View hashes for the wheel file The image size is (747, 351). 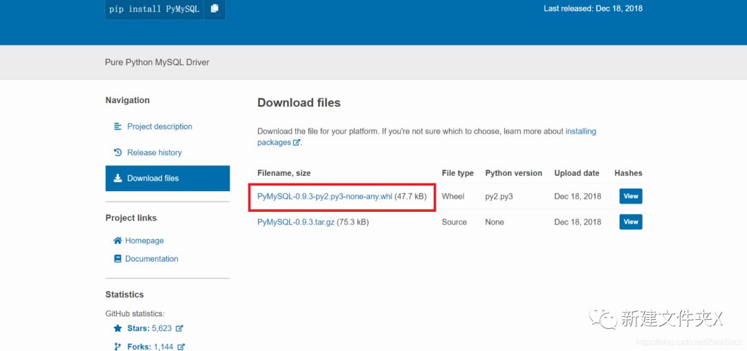click(x=631, y=197)
